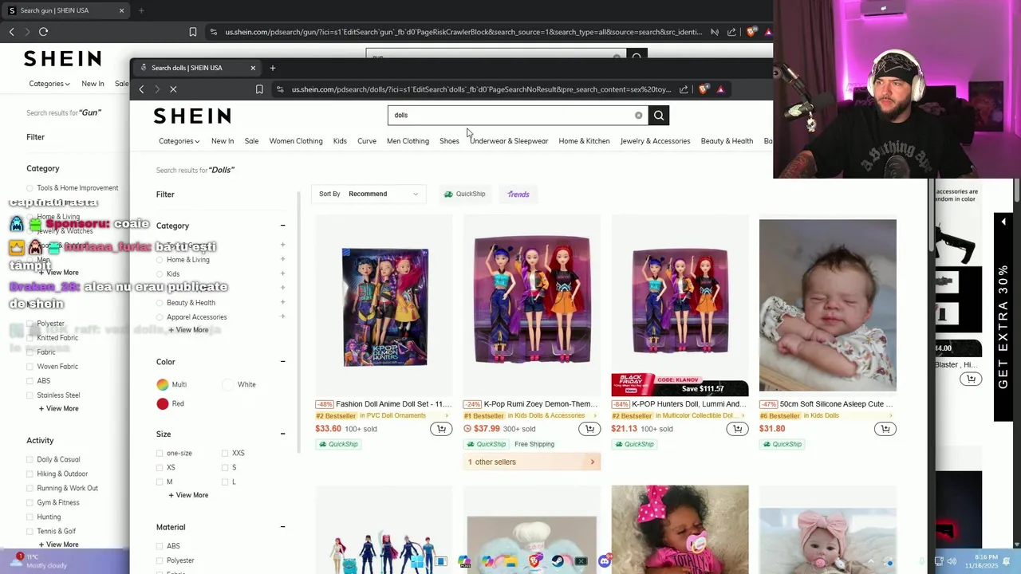Open Steam from the taskbar
Image resolution: width=1021 pixels, height=574 pixels.
tap(558, 561)
